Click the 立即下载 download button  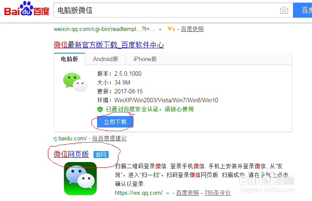(115, 122)
